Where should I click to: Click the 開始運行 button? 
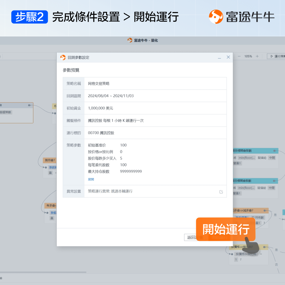pos(225,229)
